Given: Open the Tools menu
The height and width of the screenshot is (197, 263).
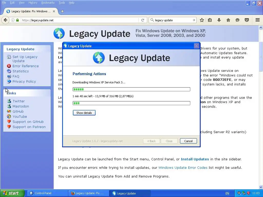Looking at the screenshot, I should click(x=62, y=3).
